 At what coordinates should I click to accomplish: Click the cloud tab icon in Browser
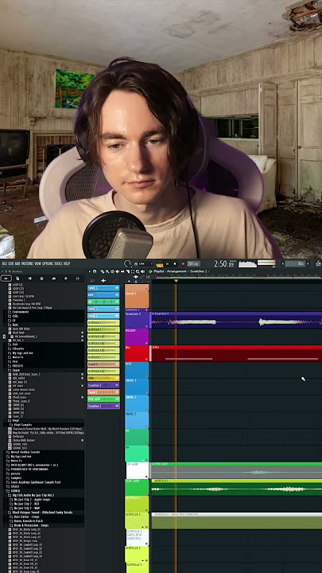pos(54,279)
